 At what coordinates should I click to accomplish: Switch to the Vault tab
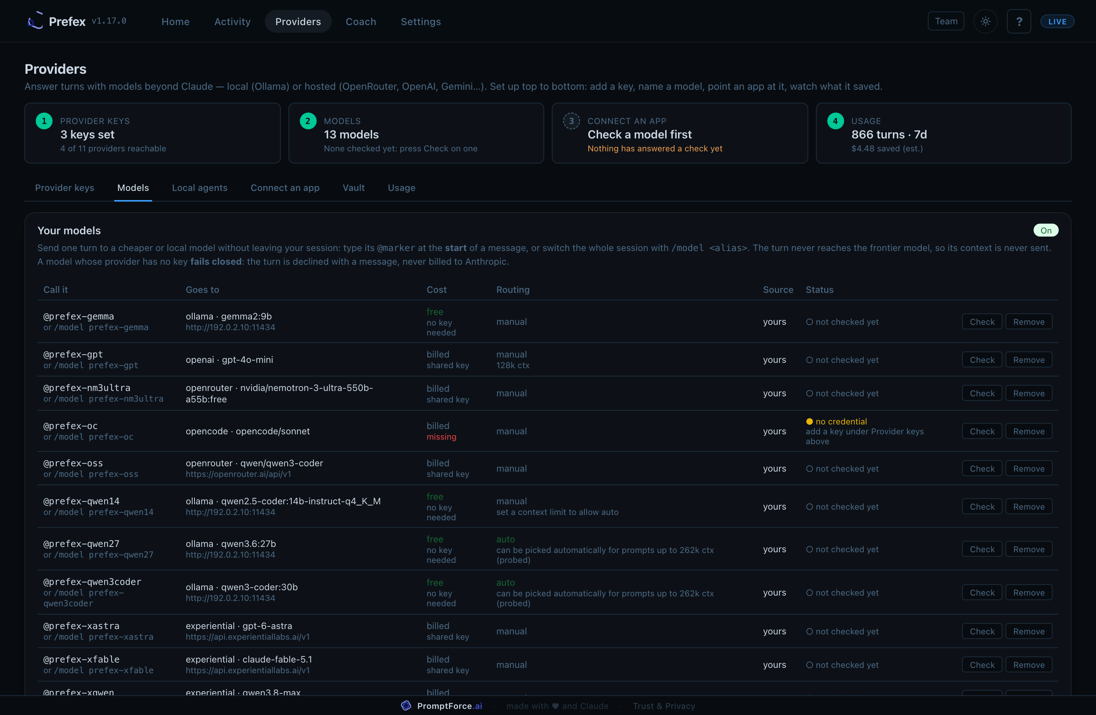click(354, 188)
